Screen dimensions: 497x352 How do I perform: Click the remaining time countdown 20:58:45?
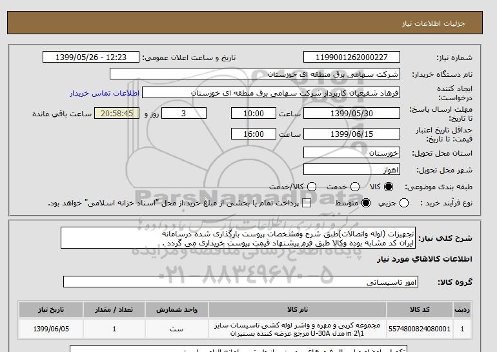click(117, 113)
